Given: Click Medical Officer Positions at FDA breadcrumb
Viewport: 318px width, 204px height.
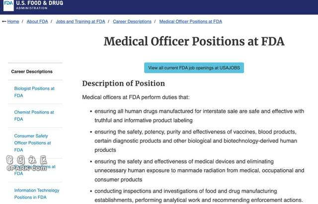Looking at the screenshot, I should (x=191, y=21).
